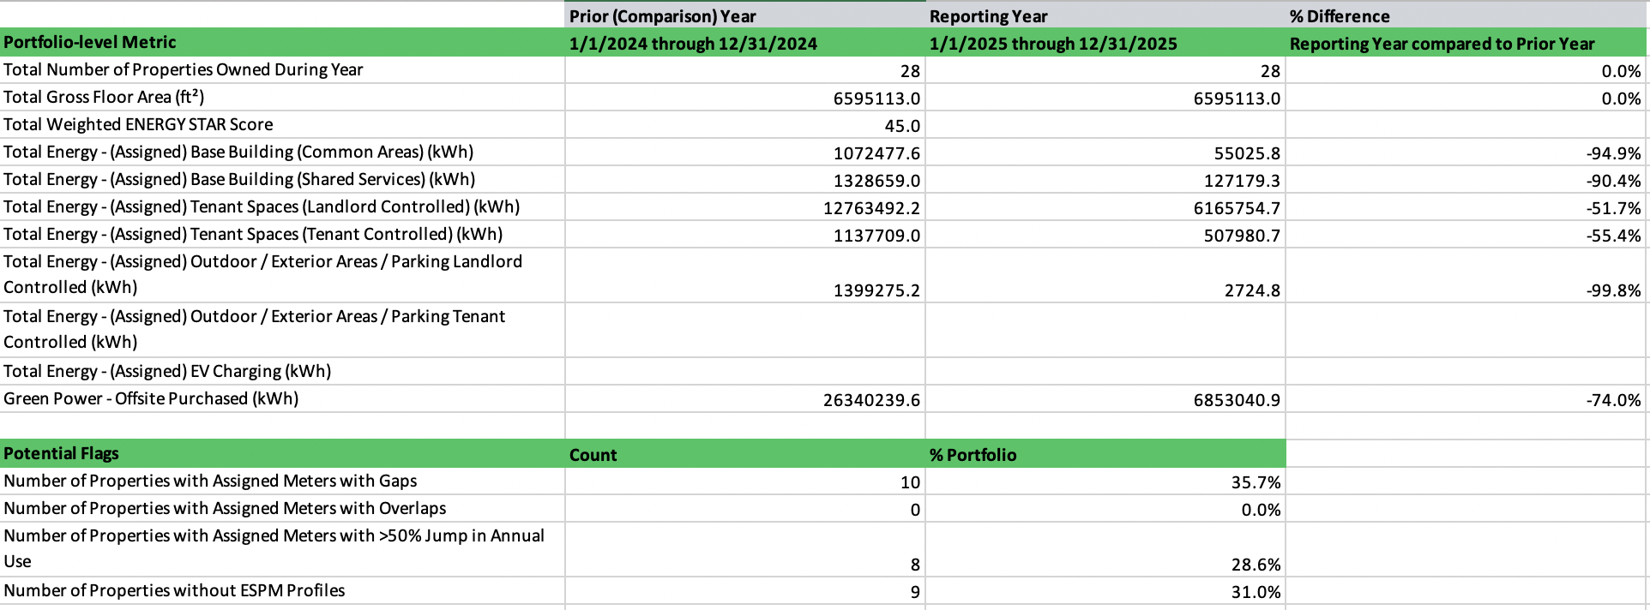This screenshot has width=1650, height=610.
Task: Select the -90.4% difference cell
Action: tap(1467, 180)
